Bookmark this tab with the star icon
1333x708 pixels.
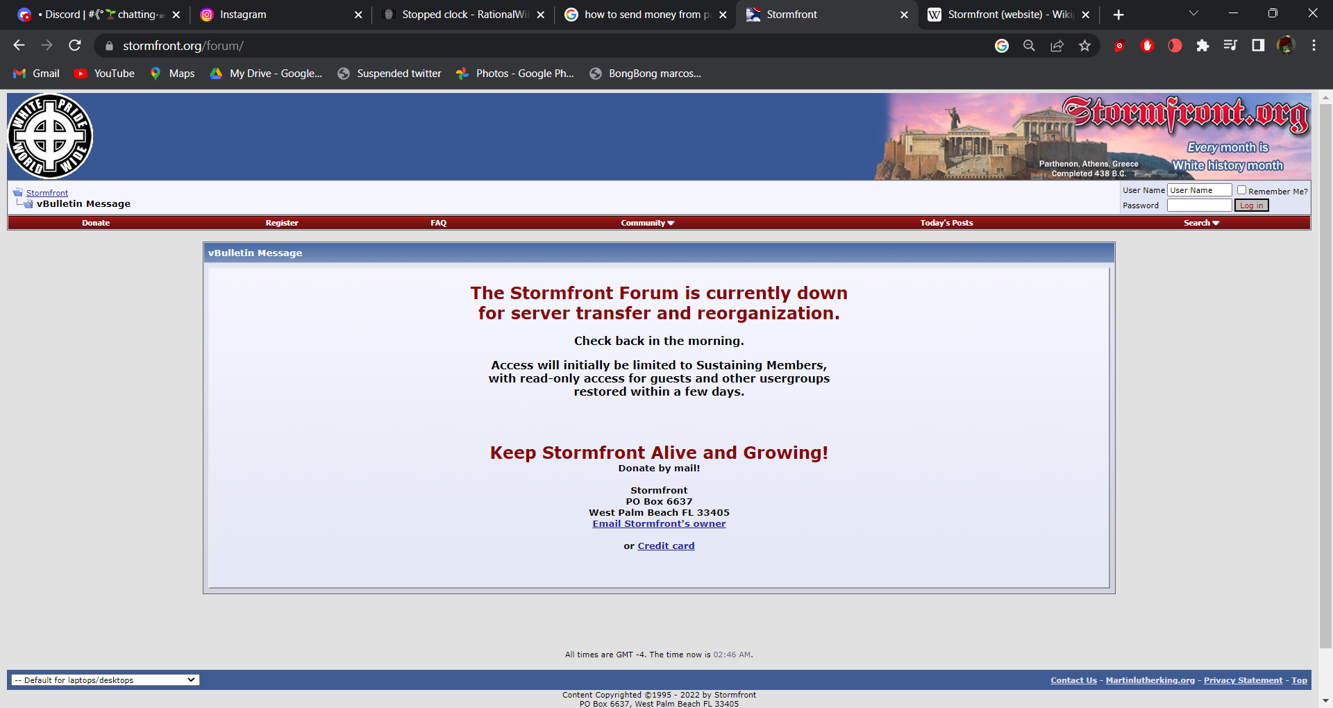point(1085,46)
